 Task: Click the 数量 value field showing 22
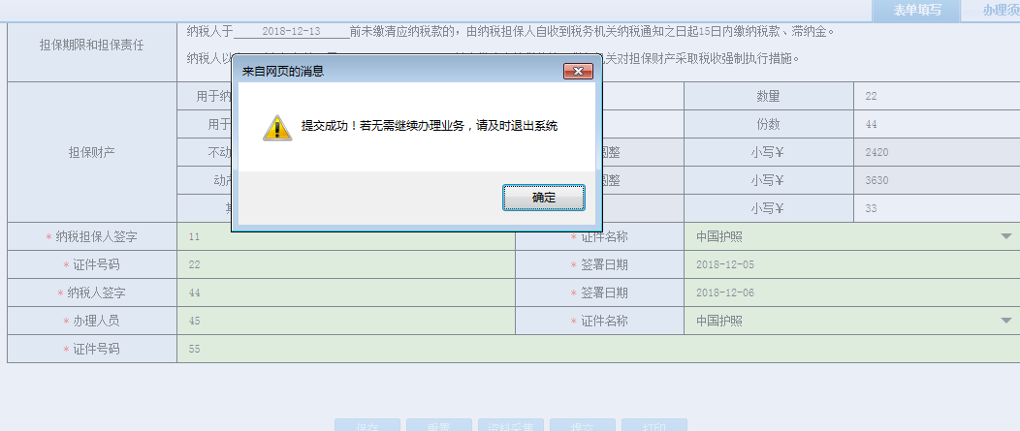pos(937,96)
